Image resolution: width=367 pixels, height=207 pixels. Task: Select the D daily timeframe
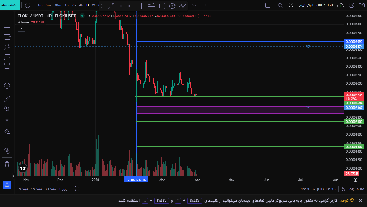pos(87,5)
